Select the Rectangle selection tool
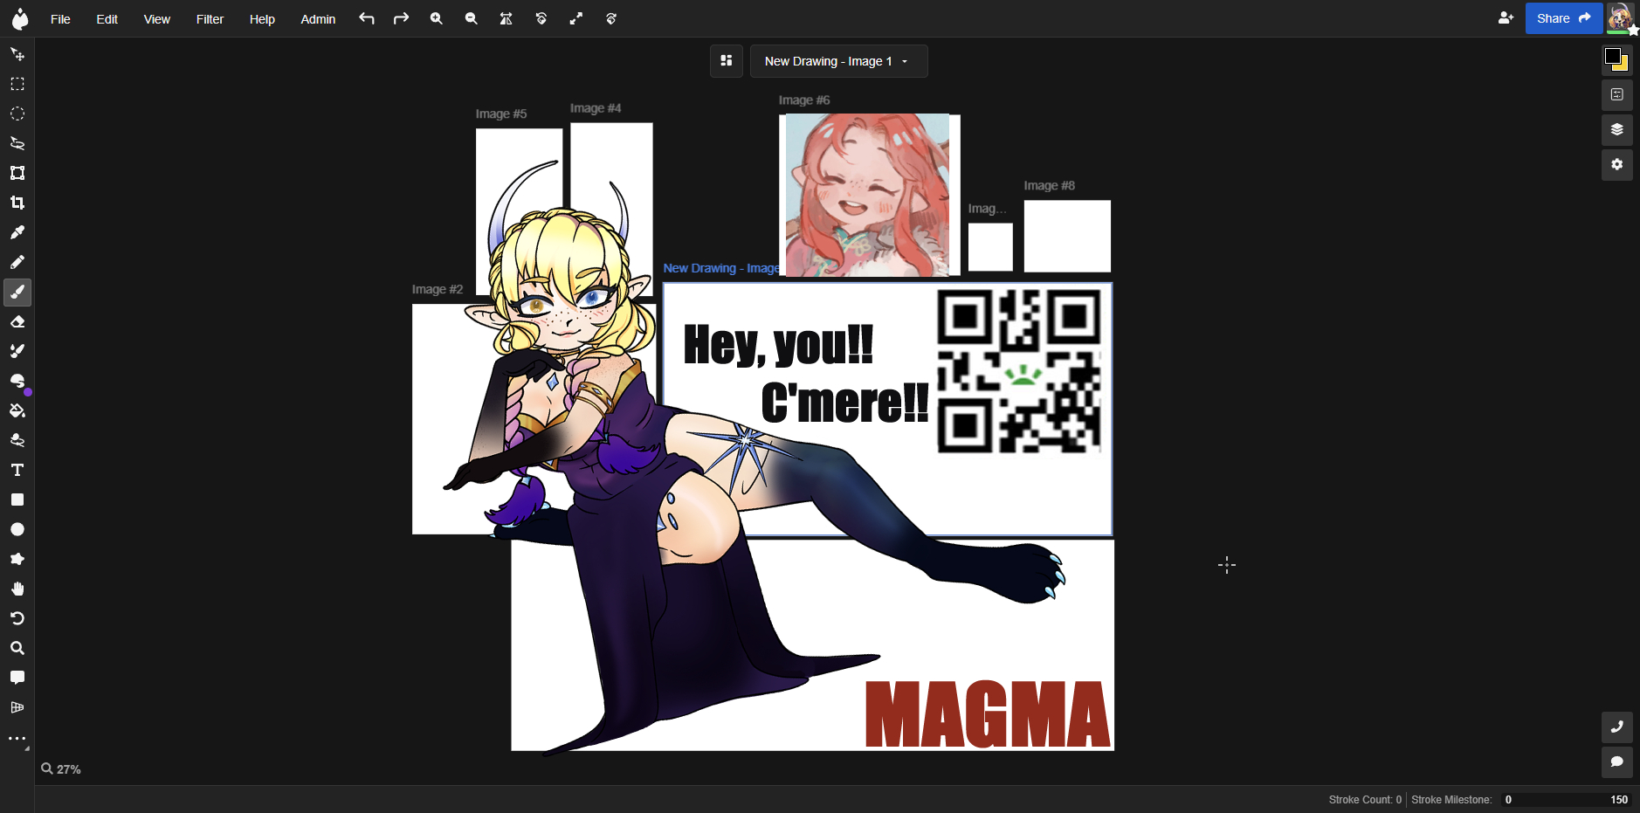 coord(17,85)
